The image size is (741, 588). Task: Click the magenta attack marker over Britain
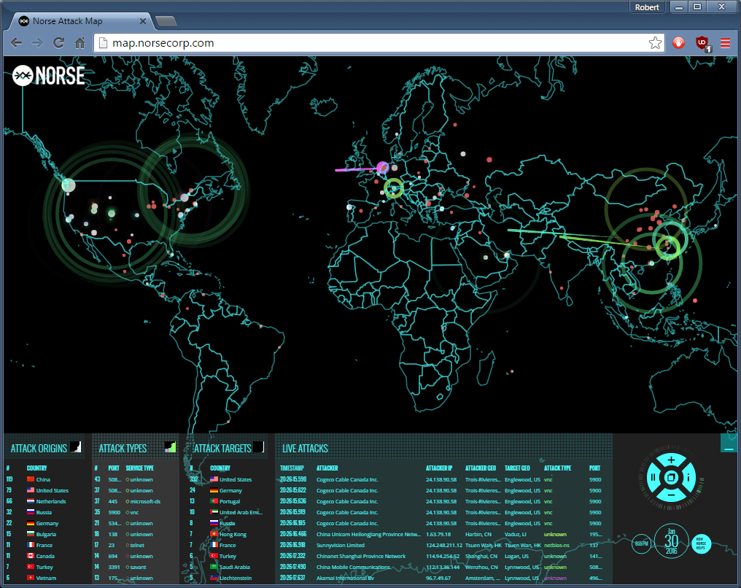click(383, 167)
